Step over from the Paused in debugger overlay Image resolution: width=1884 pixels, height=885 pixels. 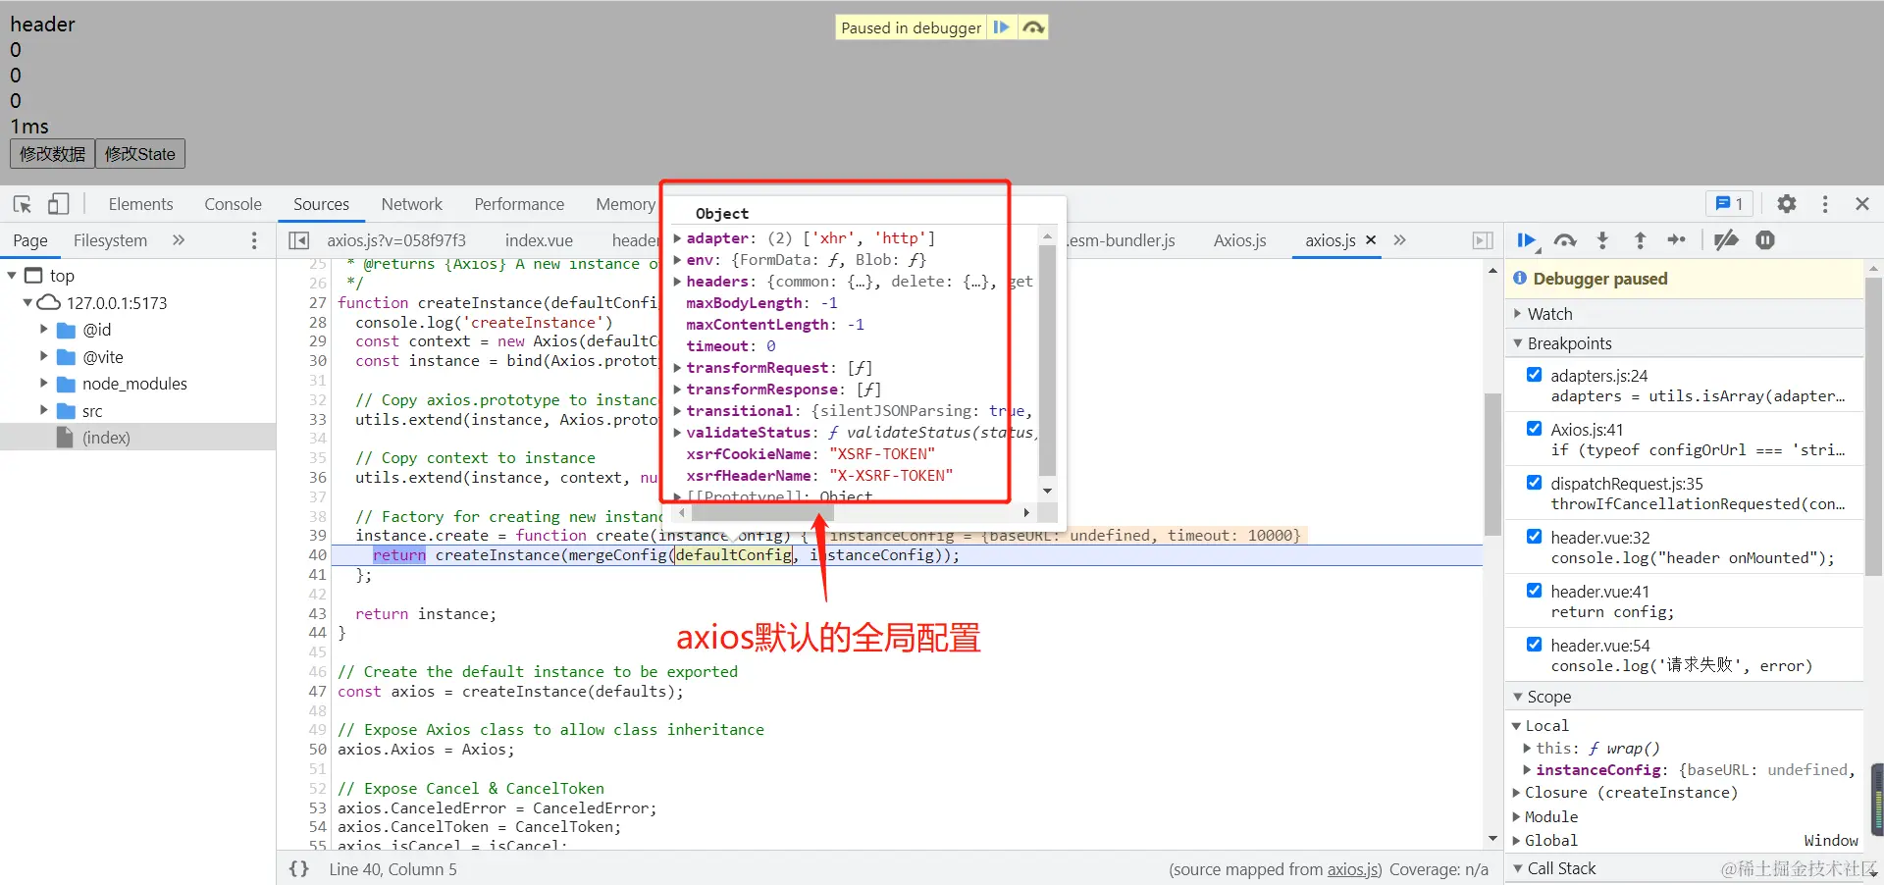point(1032,27)
